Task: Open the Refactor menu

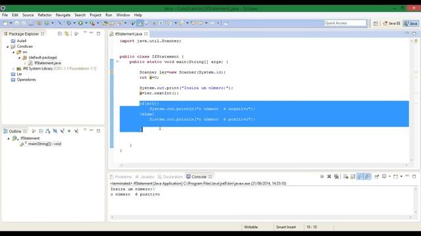Action: point(45,15)
